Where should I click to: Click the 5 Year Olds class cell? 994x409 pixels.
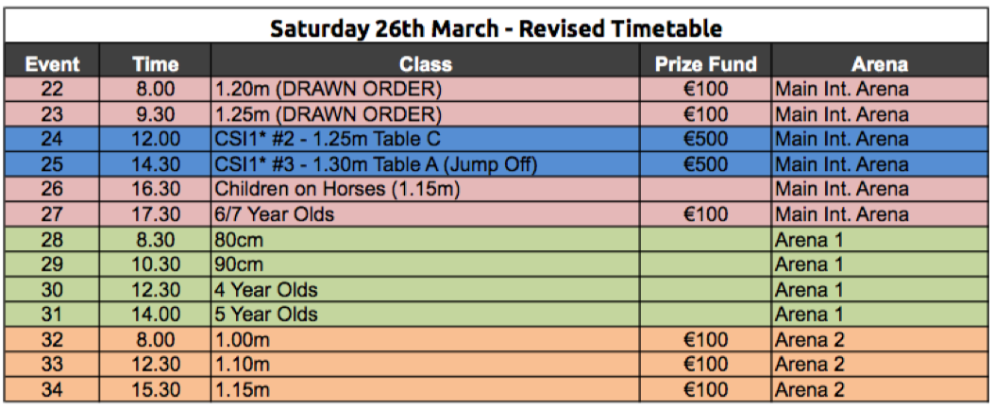(426, 315)
